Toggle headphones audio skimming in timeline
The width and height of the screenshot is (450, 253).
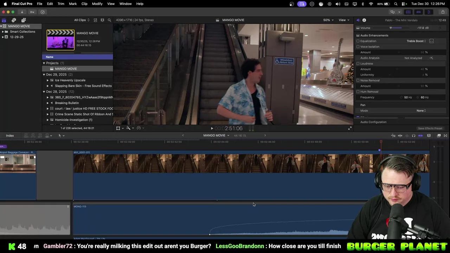pos(413,136)
